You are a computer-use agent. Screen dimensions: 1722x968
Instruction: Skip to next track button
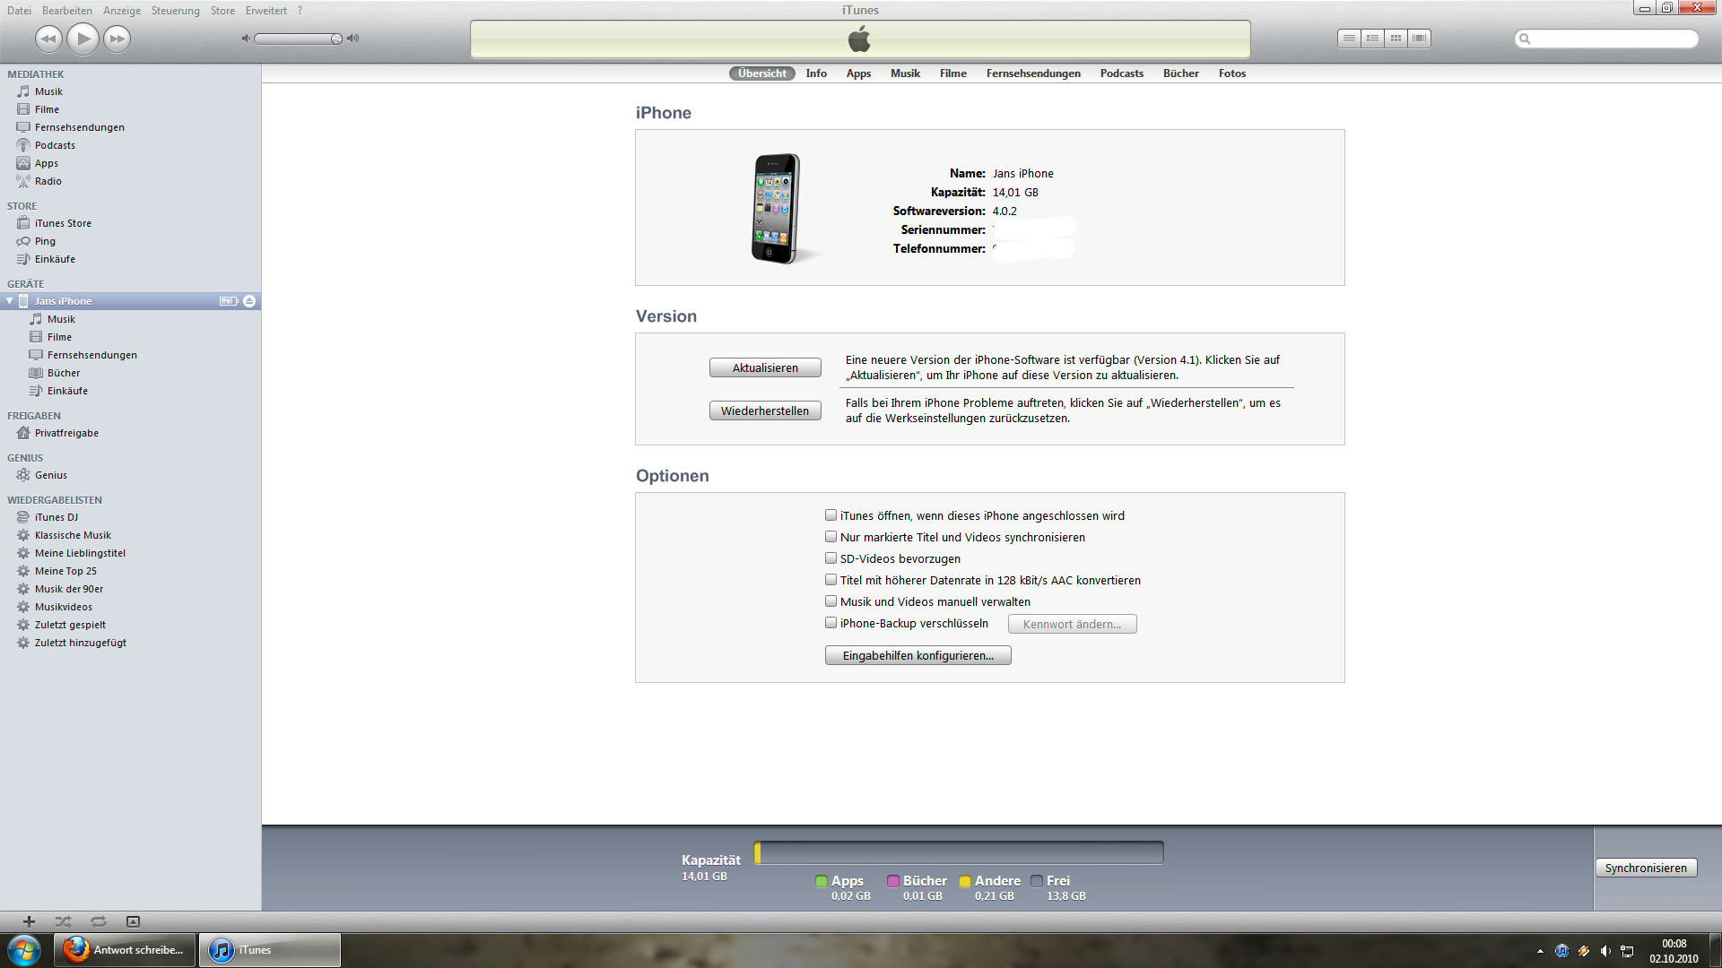[117, 39]
